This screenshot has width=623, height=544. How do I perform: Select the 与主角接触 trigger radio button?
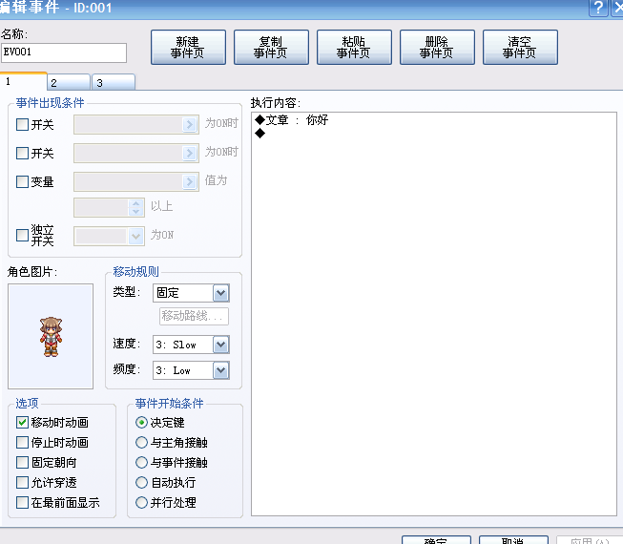click(141, 442)
